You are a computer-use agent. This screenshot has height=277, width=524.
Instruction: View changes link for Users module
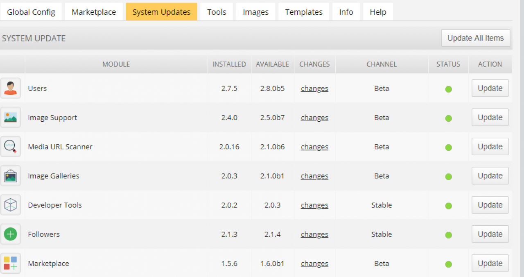tap(314, 89)
